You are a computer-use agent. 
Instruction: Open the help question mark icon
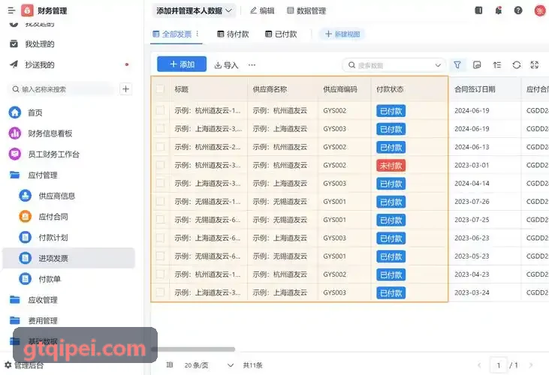point(518,10)
